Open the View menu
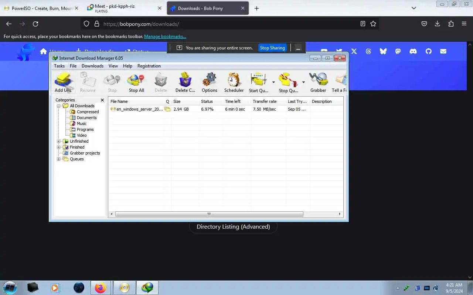Screen dimensions: 473x295 pos(113,66)
